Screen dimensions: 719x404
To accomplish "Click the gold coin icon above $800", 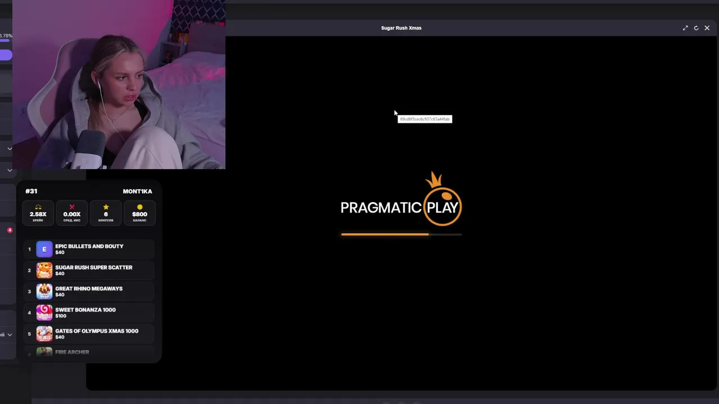I will tap(139, 207).
